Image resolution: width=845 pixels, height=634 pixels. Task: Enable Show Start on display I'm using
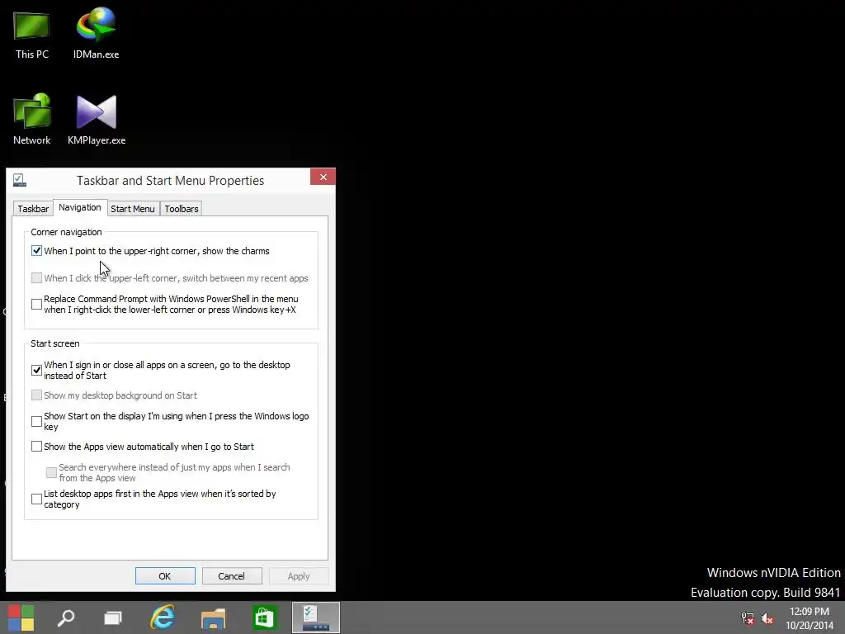[x=36, y=421]
